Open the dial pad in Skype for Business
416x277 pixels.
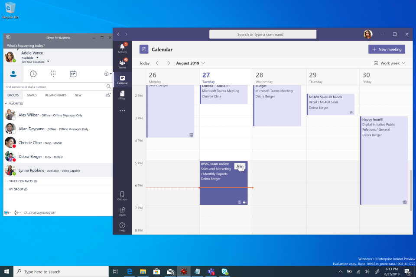(x=53, y=74)
